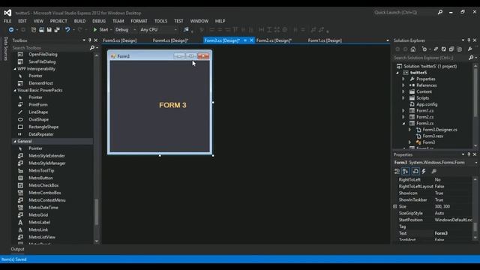
Task: Pin the Toolbox panel with auto-hide pin
Action: [90, 40]
